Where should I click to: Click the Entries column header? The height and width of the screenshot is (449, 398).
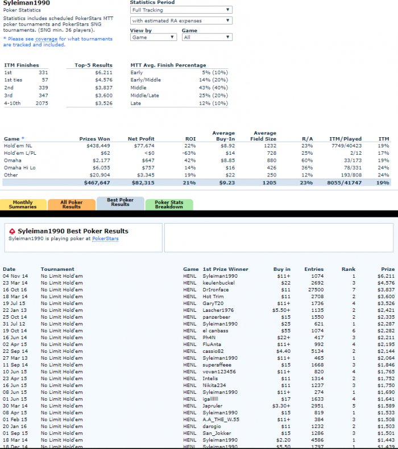(x=313, y=269)
